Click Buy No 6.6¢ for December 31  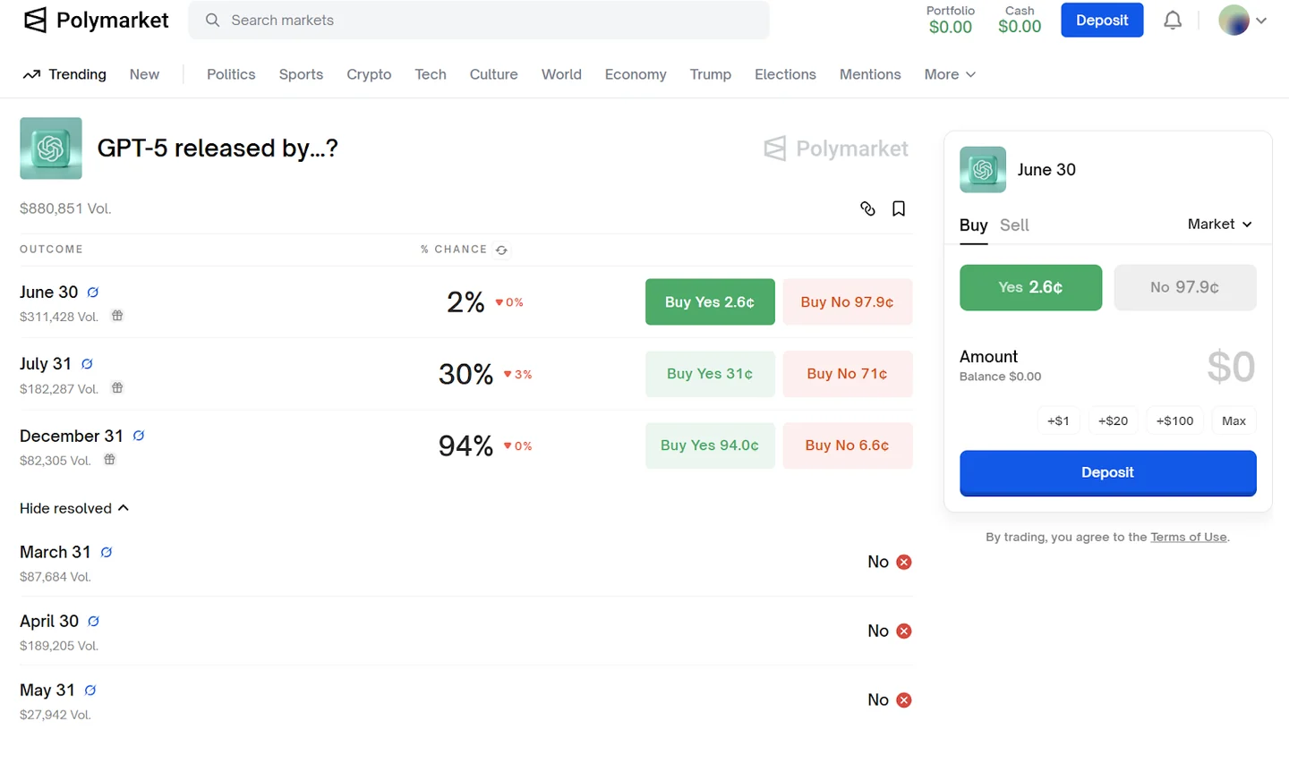tap(847, 445)
